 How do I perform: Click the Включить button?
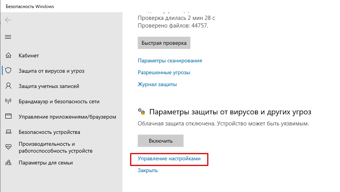pos(160,141)
